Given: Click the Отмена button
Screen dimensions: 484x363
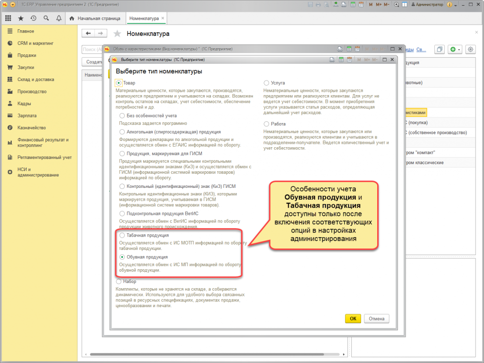Looking at the screenshot, I should (x=377, y=319).
